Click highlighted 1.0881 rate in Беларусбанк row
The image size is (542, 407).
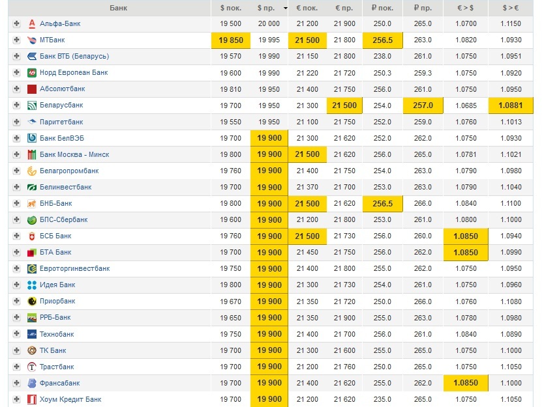510,105
